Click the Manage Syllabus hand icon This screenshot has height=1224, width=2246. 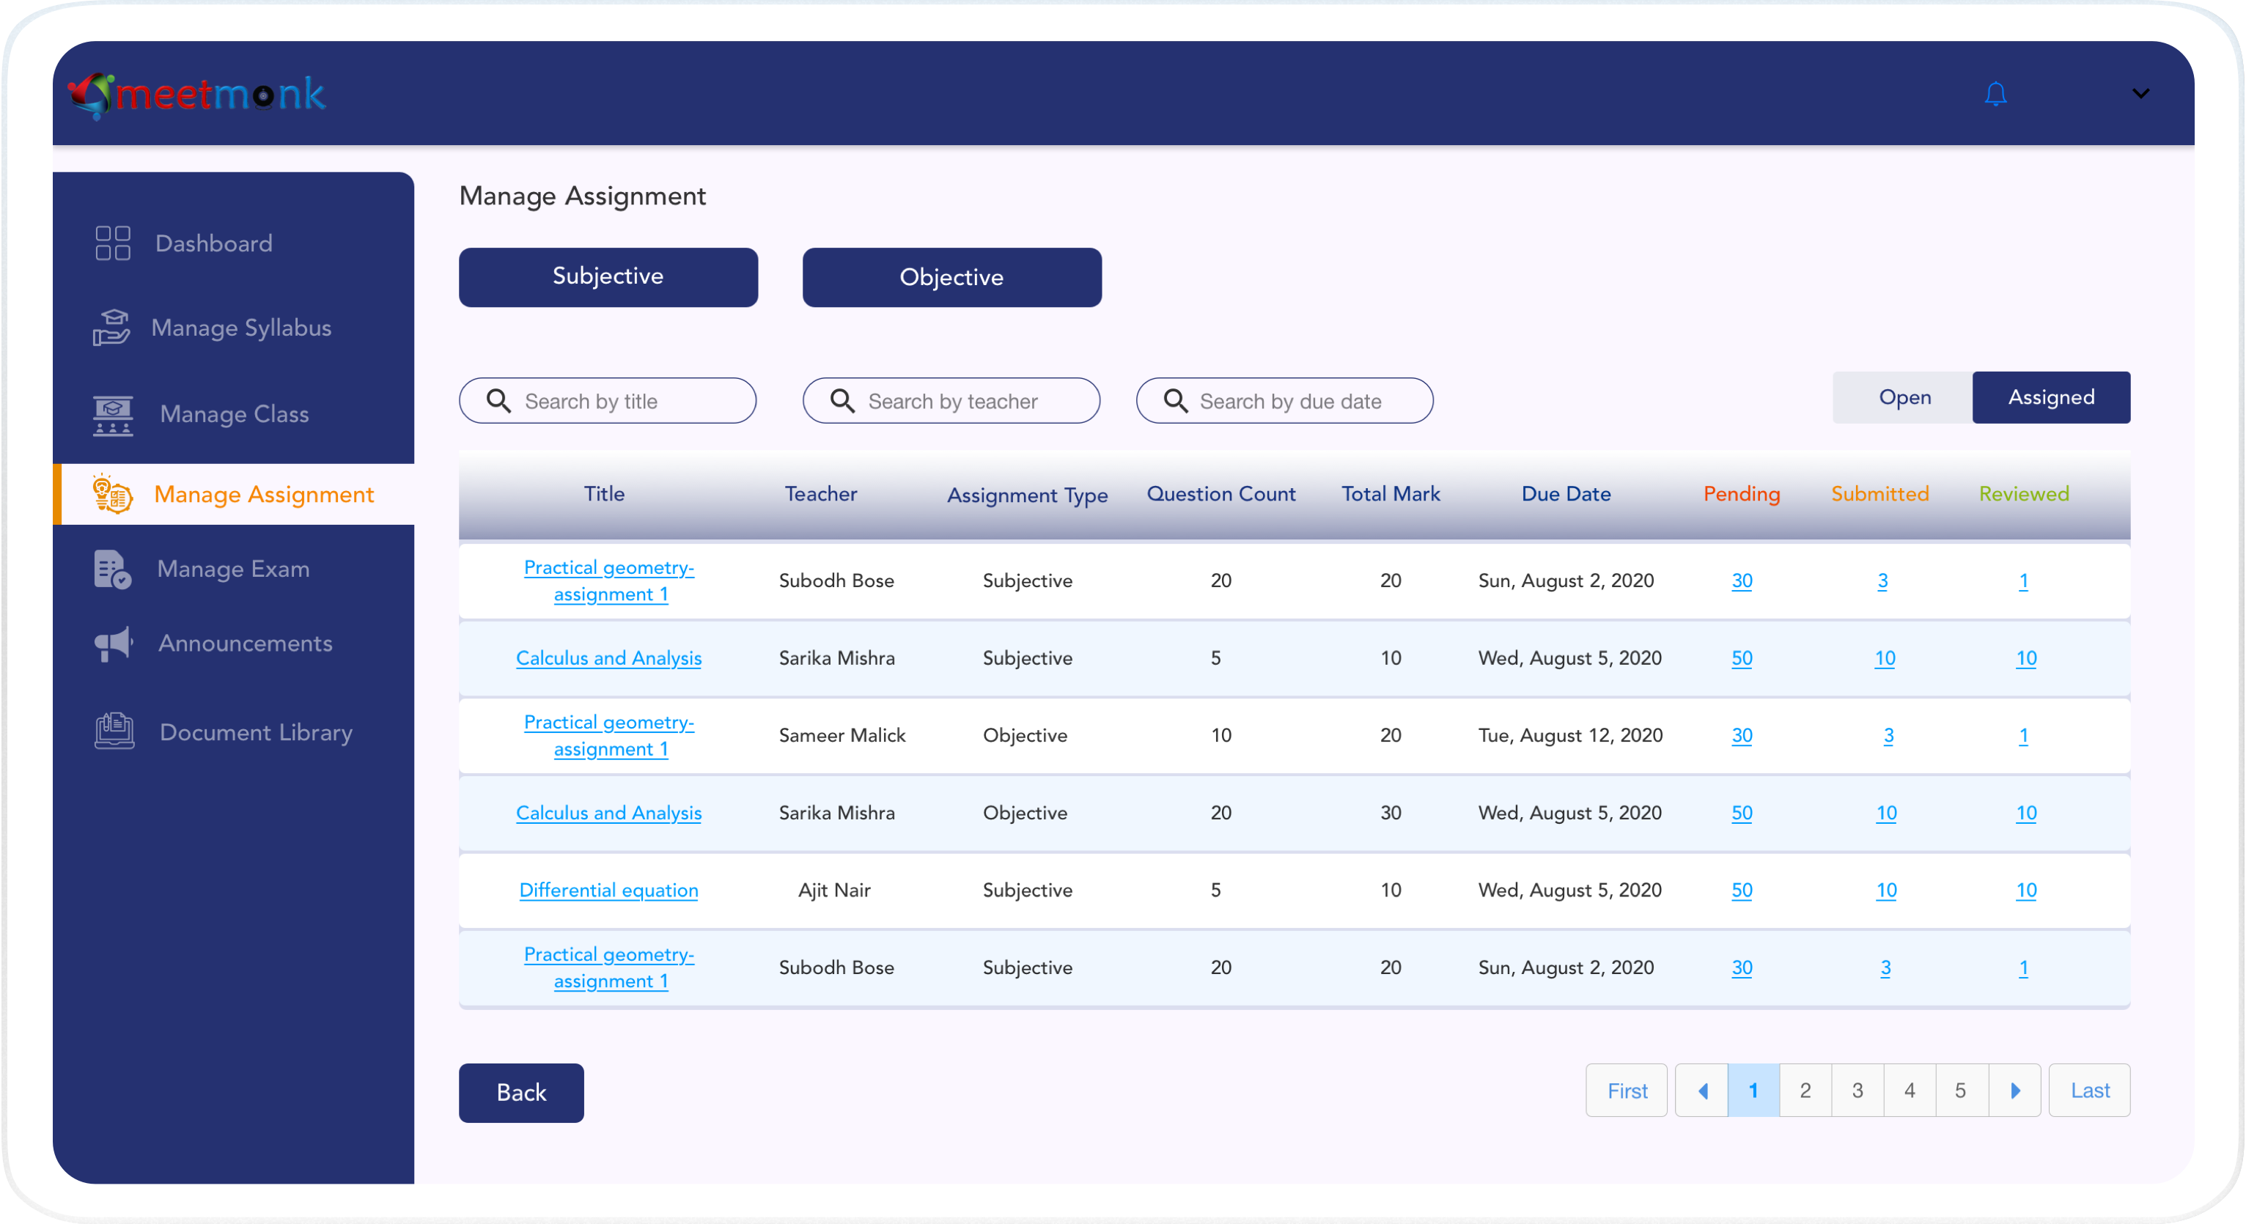click(111, 328)
